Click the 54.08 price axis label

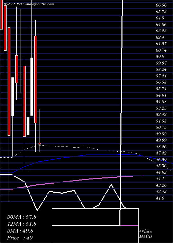pyautogui.click(x=161, y=102)
